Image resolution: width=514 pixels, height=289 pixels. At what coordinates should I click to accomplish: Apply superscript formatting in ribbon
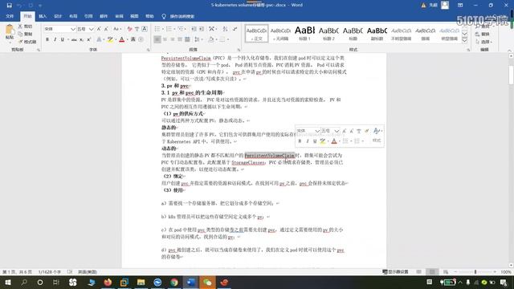pyautogui.click(x=88, y=39)
